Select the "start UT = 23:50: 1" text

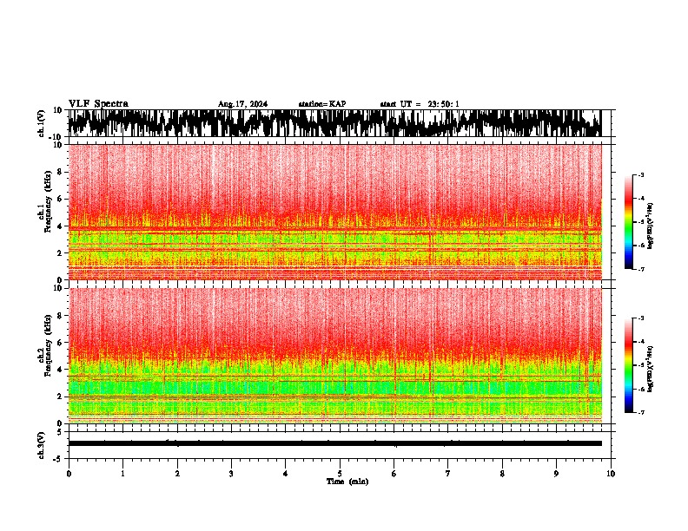(x=420, y=104)
